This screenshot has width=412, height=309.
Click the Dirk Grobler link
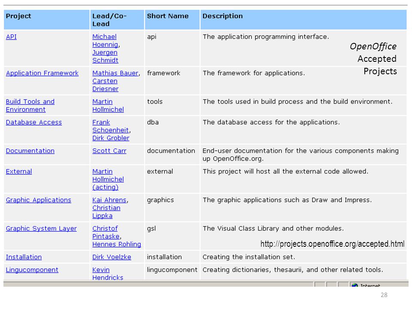click(111, 138)
